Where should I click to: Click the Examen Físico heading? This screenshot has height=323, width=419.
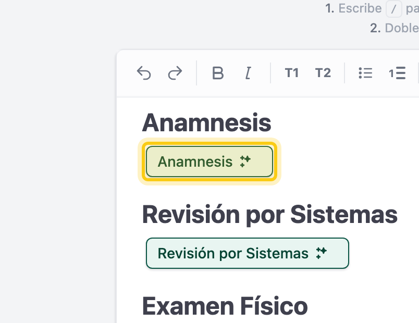click(x=225, y=306)
